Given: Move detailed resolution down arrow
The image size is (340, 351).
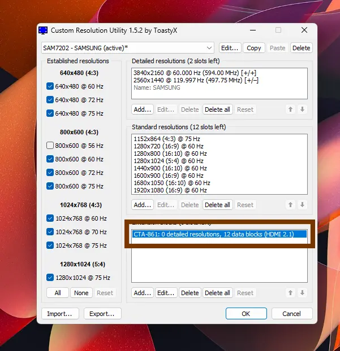Looking at the screenshot, I should (x=302, y=109).
